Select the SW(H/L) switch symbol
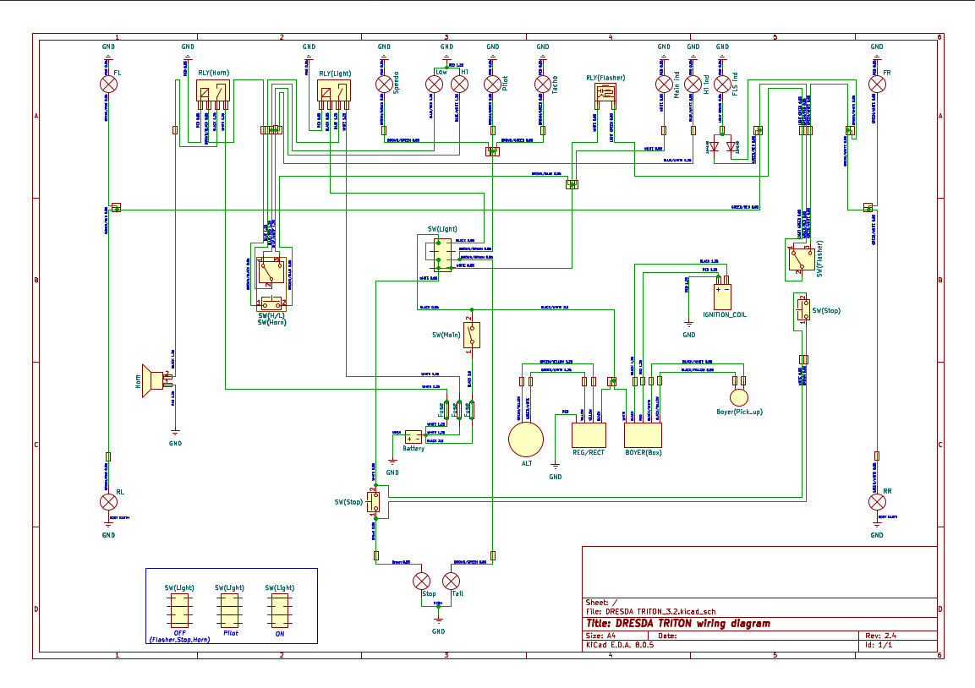The image size is (975, 688). click(x=271, y=271)
